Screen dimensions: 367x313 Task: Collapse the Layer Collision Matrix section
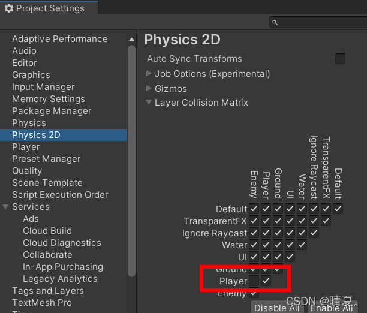(149, 102)
